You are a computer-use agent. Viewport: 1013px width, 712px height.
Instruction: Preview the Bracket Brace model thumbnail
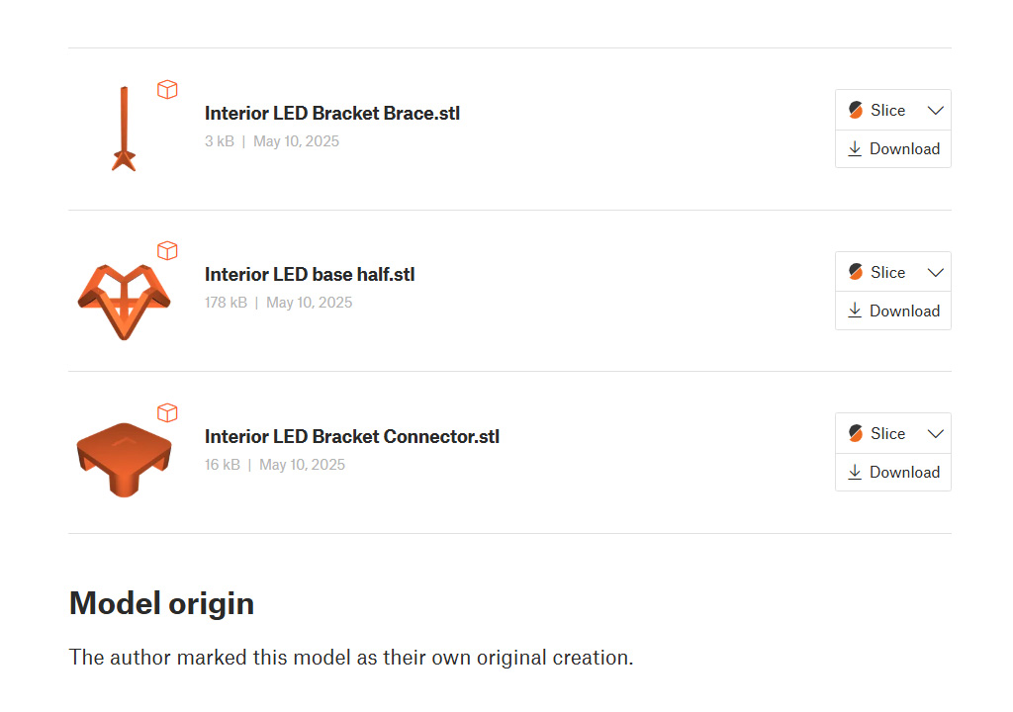click(124, 130)
